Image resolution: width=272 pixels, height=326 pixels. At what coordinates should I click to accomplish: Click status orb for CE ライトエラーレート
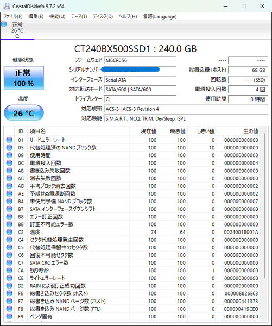[9, 278]
